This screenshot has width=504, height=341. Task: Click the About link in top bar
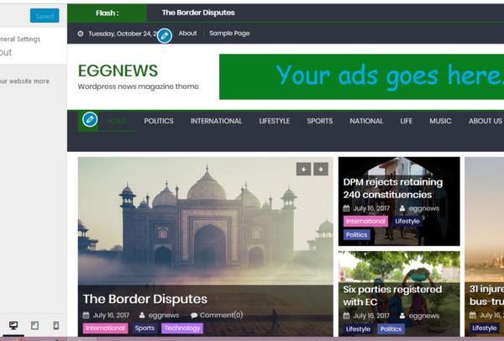pyautogui.click(x=187, y=34)
